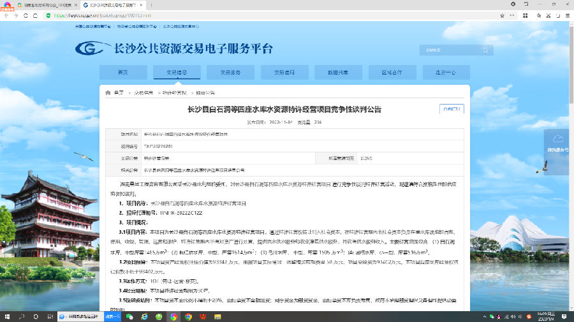Open the 首页 navigation tab

(122, 72)
